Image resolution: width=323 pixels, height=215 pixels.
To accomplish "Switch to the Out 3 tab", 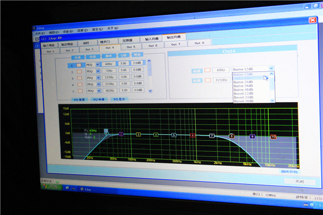I will [x=89, y=49].
